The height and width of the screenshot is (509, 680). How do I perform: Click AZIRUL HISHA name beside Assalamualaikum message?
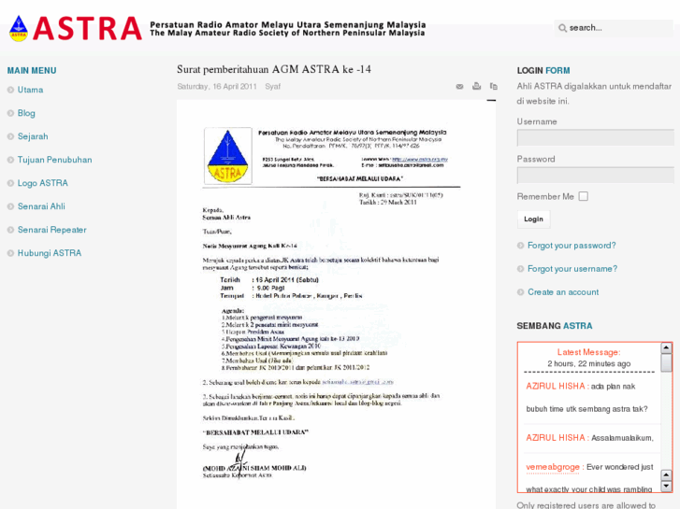pyautogui.click(x=556, y=438)
